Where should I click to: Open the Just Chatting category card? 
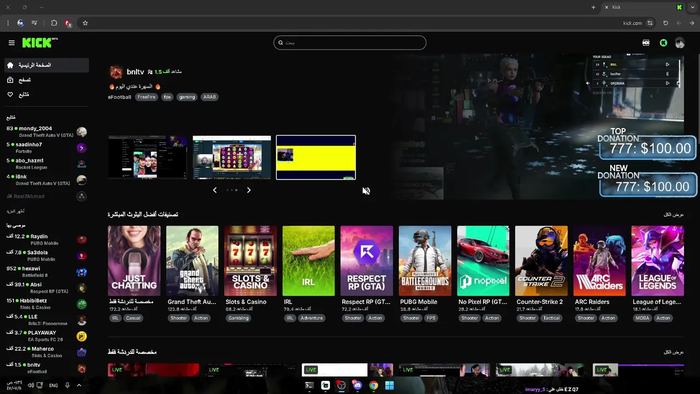(x=134, y=261)
